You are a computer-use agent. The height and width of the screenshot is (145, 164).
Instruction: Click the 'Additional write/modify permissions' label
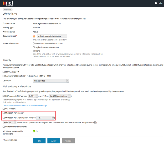tap(13, 132)
